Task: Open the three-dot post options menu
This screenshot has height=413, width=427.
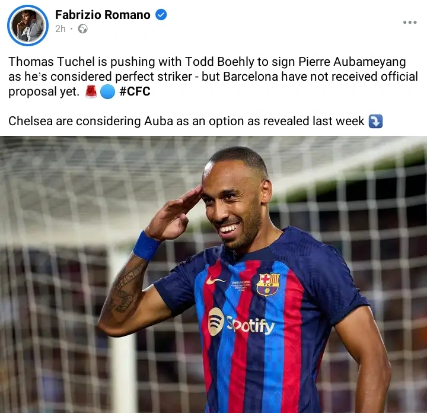Action: click(x=410, y=23)
